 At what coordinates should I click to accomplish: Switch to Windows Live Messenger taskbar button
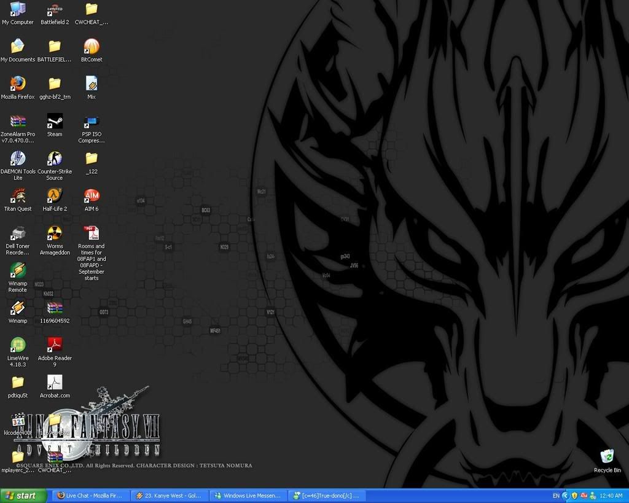(x=249, y=496)
